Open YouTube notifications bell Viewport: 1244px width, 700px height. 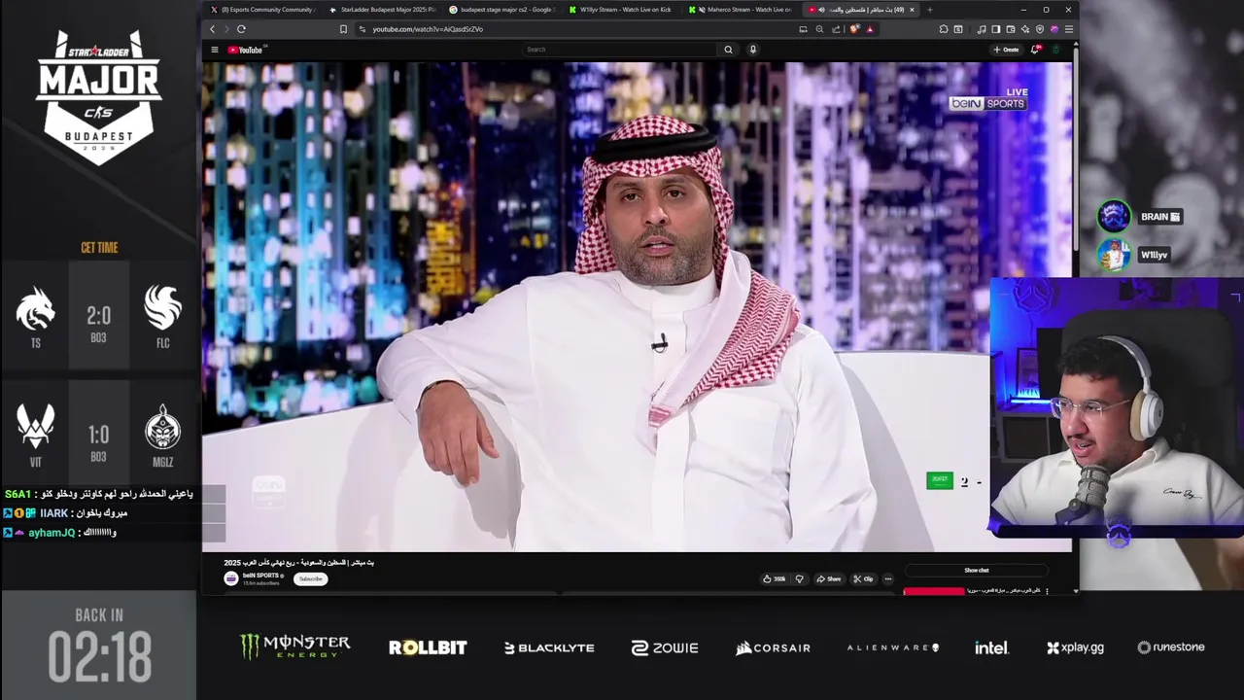point(1035,50)
